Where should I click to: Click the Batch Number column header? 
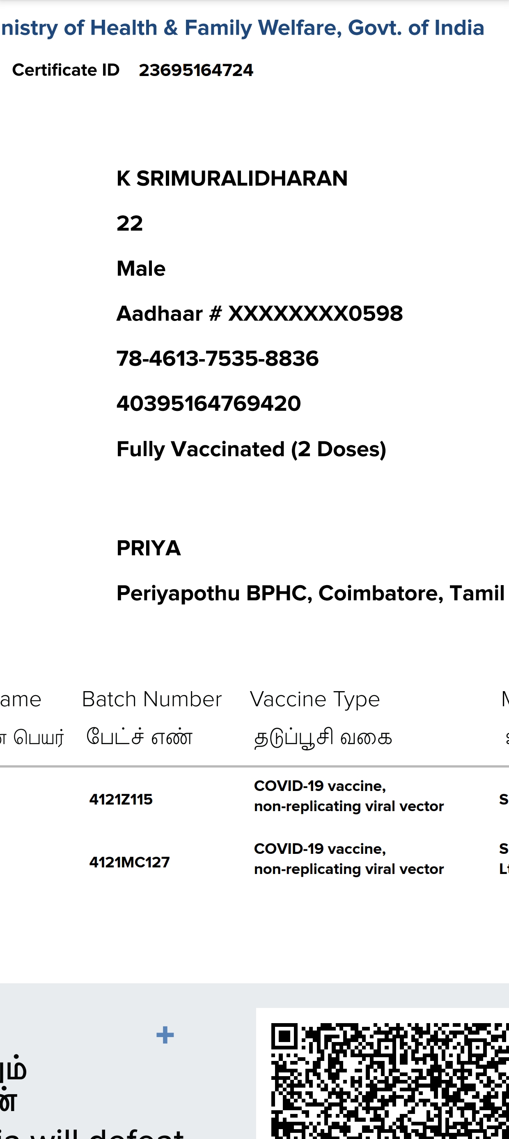pyautogui.click(x=151, y=699)
